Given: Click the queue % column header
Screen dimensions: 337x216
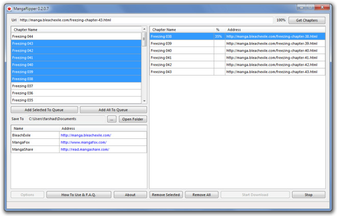Looking at the screenshot, I should click(x=220, y=30).
